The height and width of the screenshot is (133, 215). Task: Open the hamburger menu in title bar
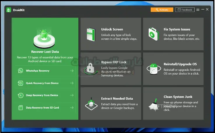[198, 10]
